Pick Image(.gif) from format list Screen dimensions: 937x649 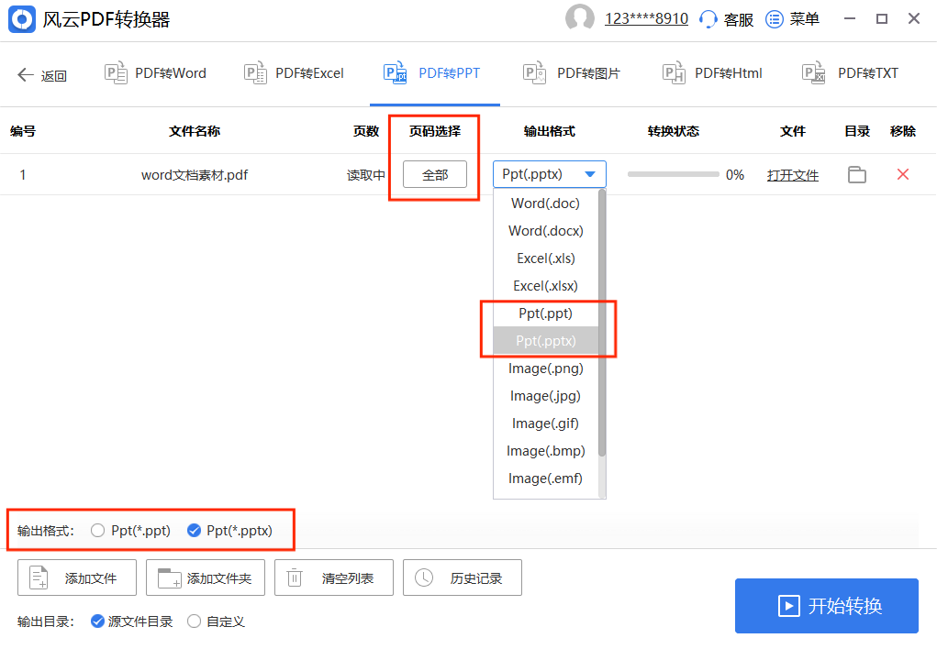click(545, 423)
